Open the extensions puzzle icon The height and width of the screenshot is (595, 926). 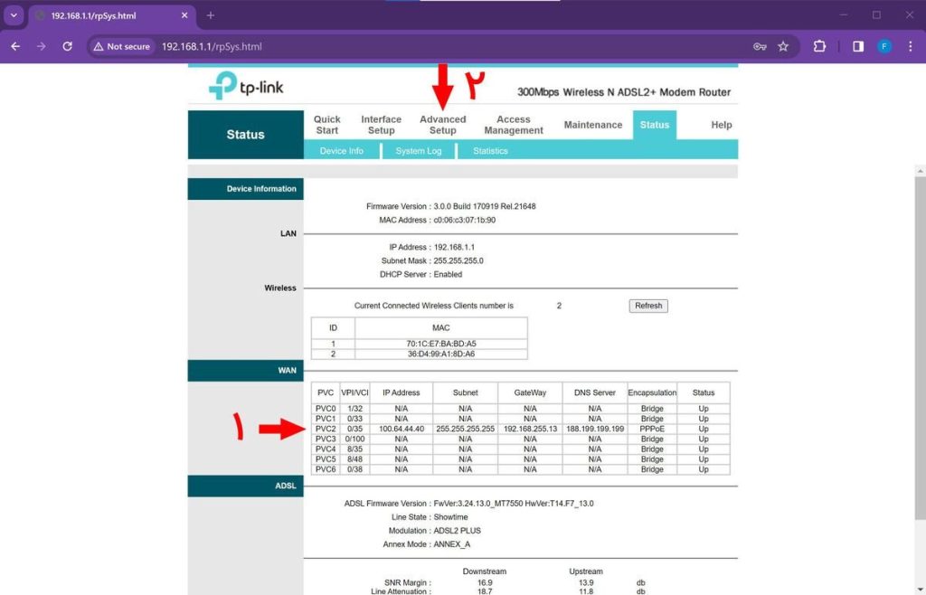819,46
